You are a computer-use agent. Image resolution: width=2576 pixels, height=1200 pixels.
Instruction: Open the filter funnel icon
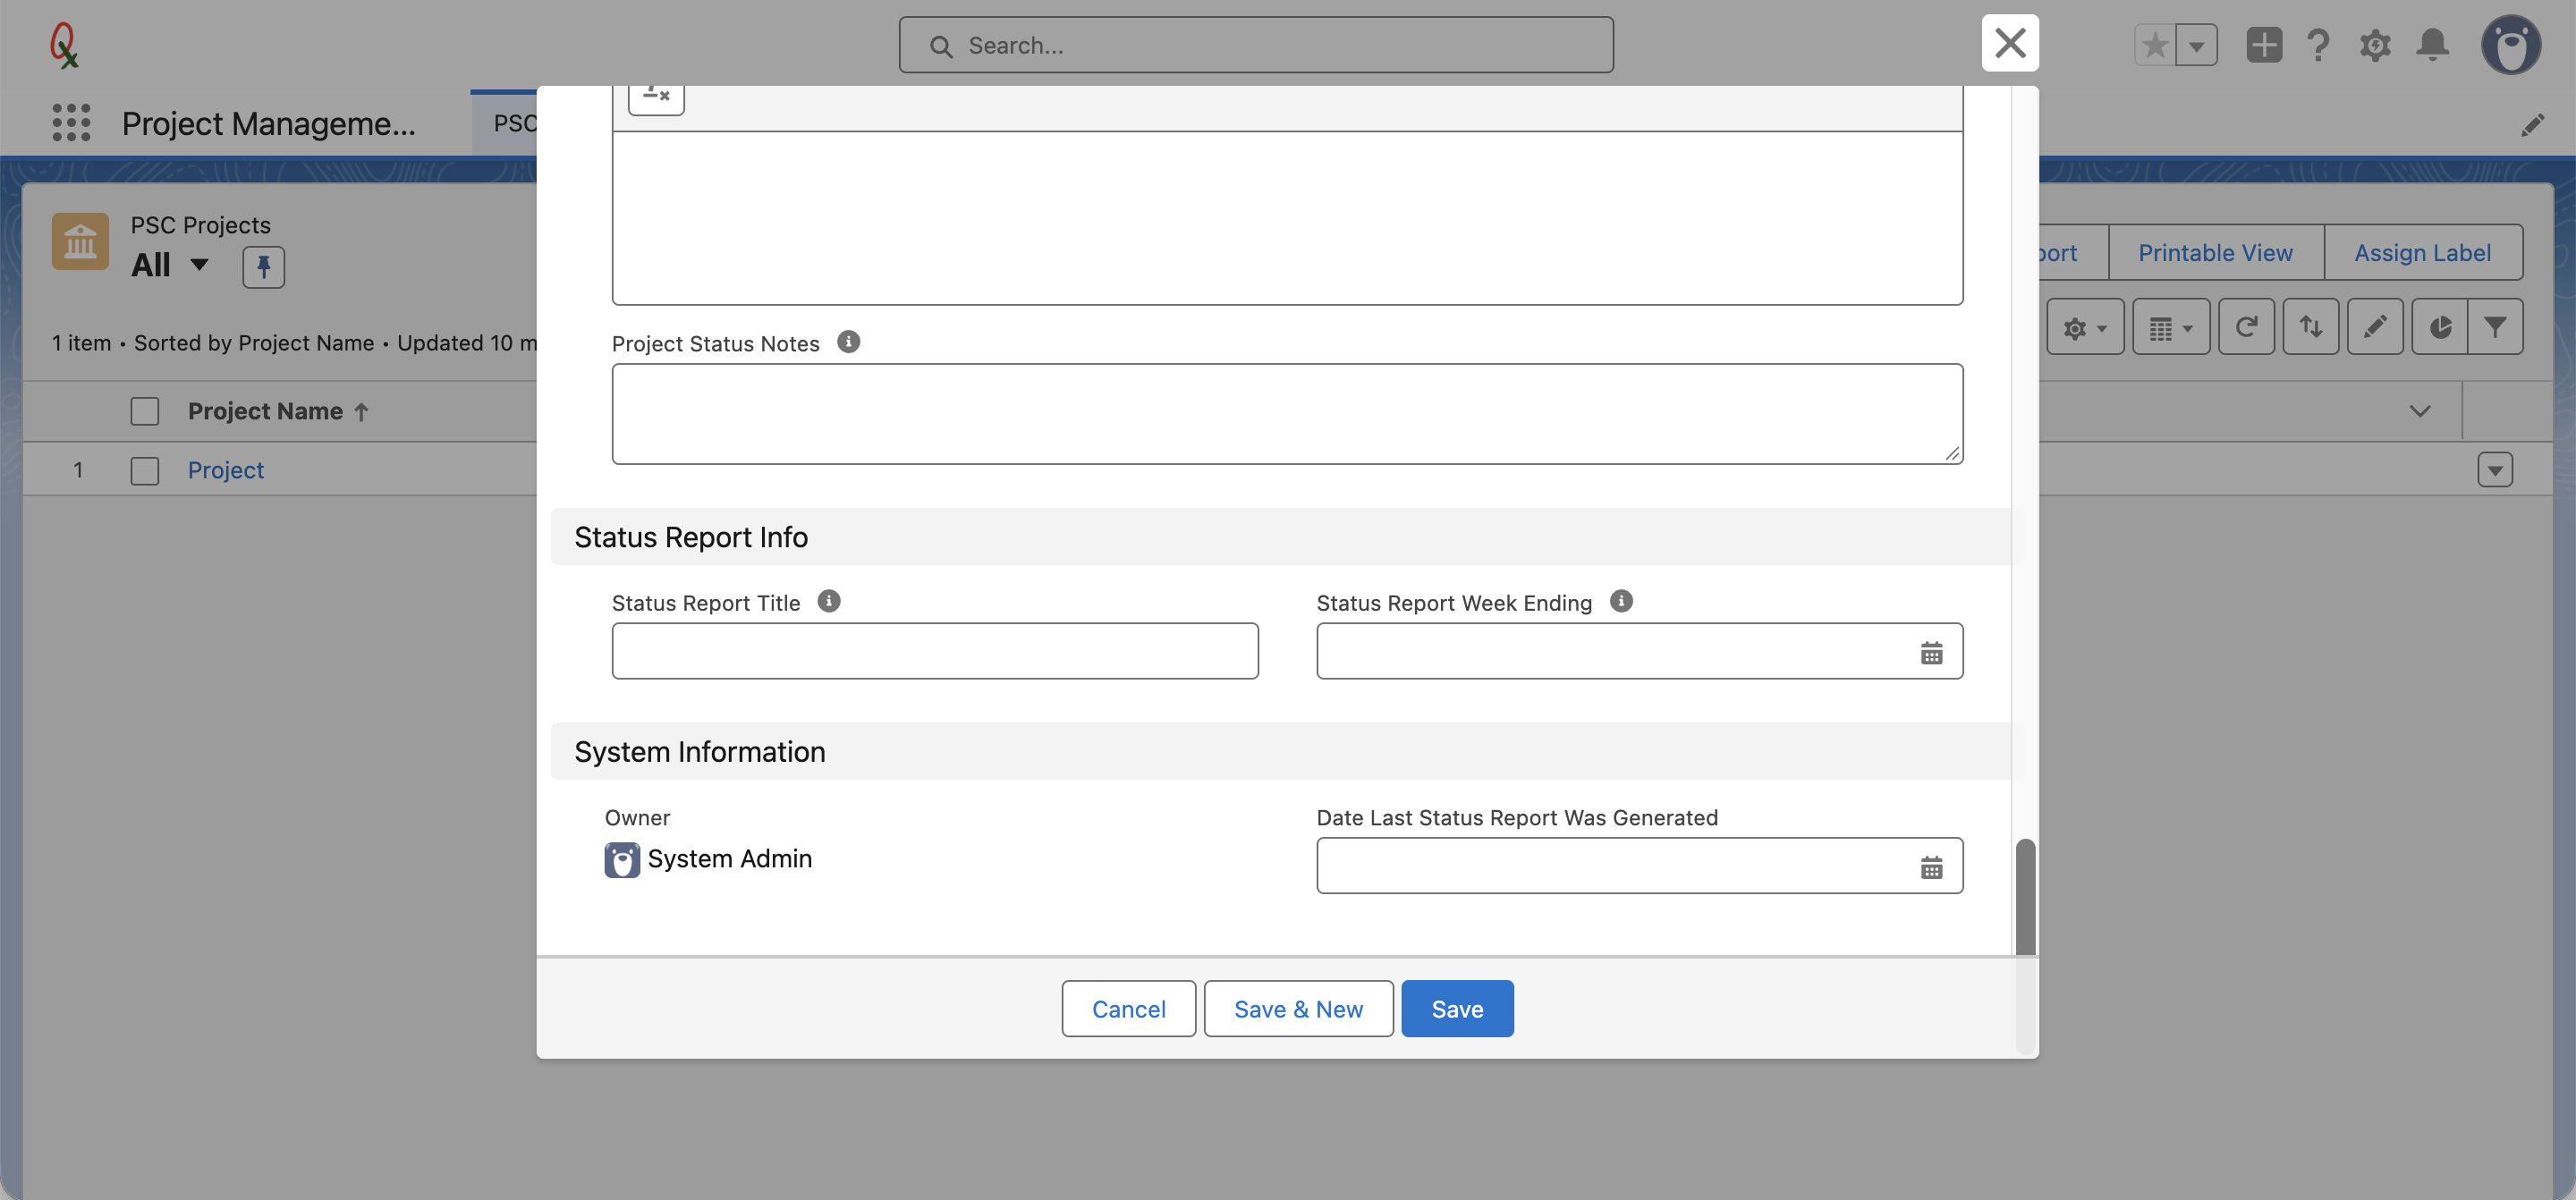(x=2495, y=327)
